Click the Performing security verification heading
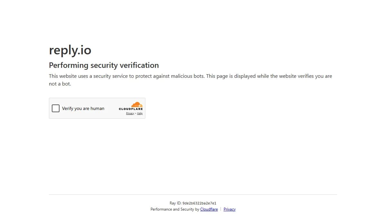The height and width of the screenshot is (217, 386). click(x=104, y=65)
